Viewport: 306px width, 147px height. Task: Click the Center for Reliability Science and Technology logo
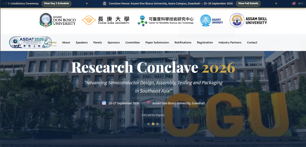coord(166,21)
